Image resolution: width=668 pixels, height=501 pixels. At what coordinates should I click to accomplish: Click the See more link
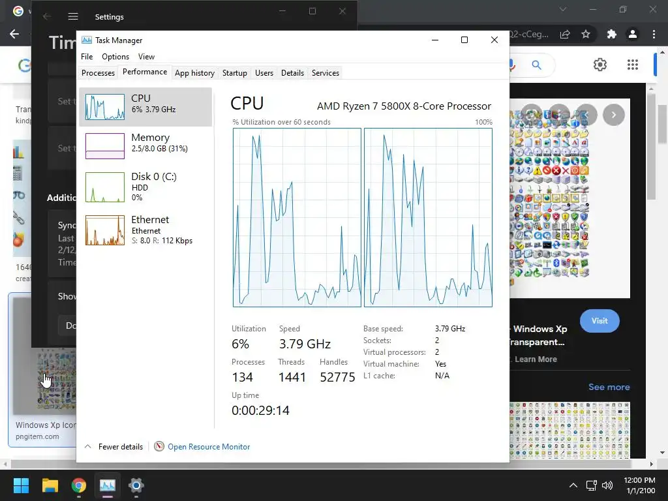pyautogui.click(x=609, y=387)
